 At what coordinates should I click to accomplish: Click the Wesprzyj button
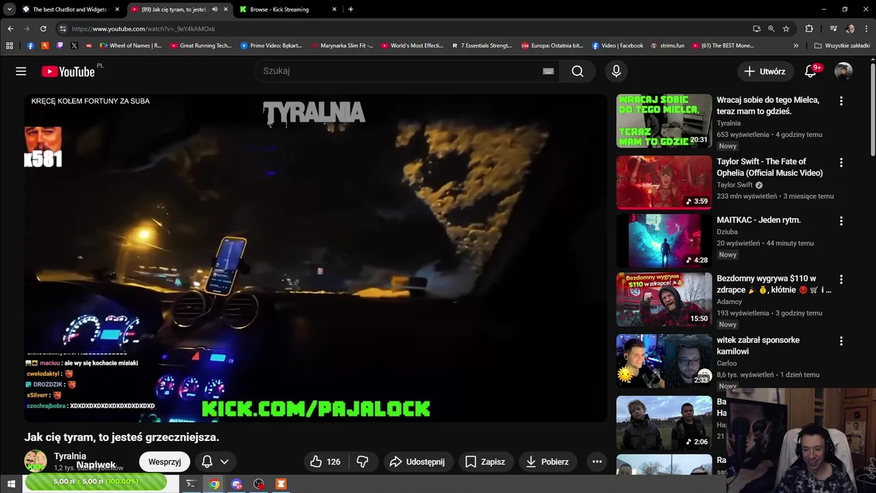pos(164,462)
